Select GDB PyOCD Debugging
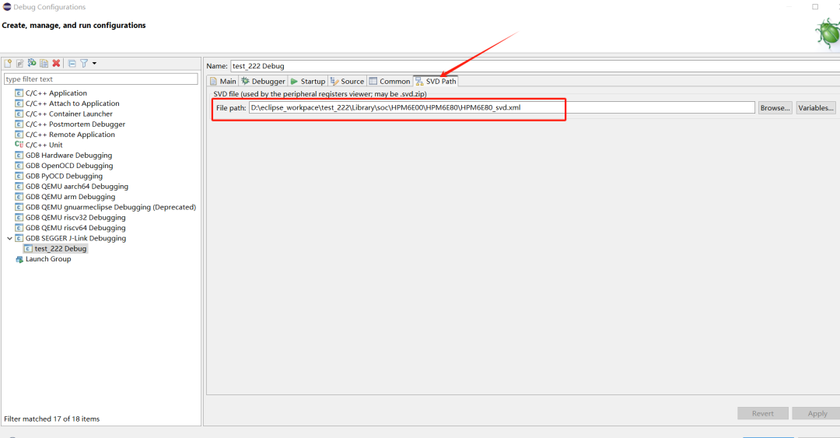This screenshot has height=438, width=840. (64, 176)
